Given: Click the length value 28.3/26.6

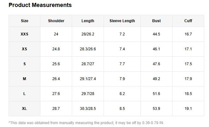Looking at the screenshot, I should pos(88,49).
